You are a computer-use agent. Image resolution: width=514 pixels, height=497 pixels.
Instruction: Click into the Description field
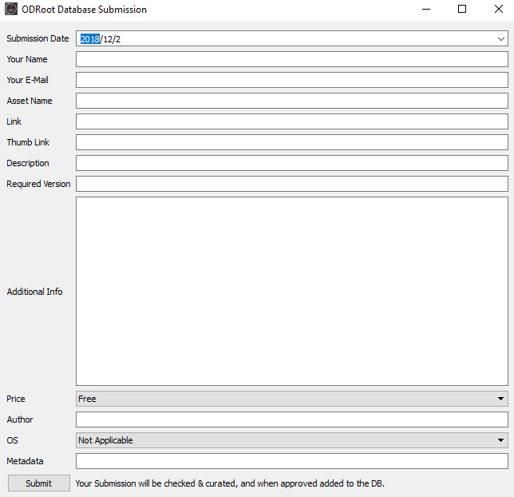coord(291,163)
